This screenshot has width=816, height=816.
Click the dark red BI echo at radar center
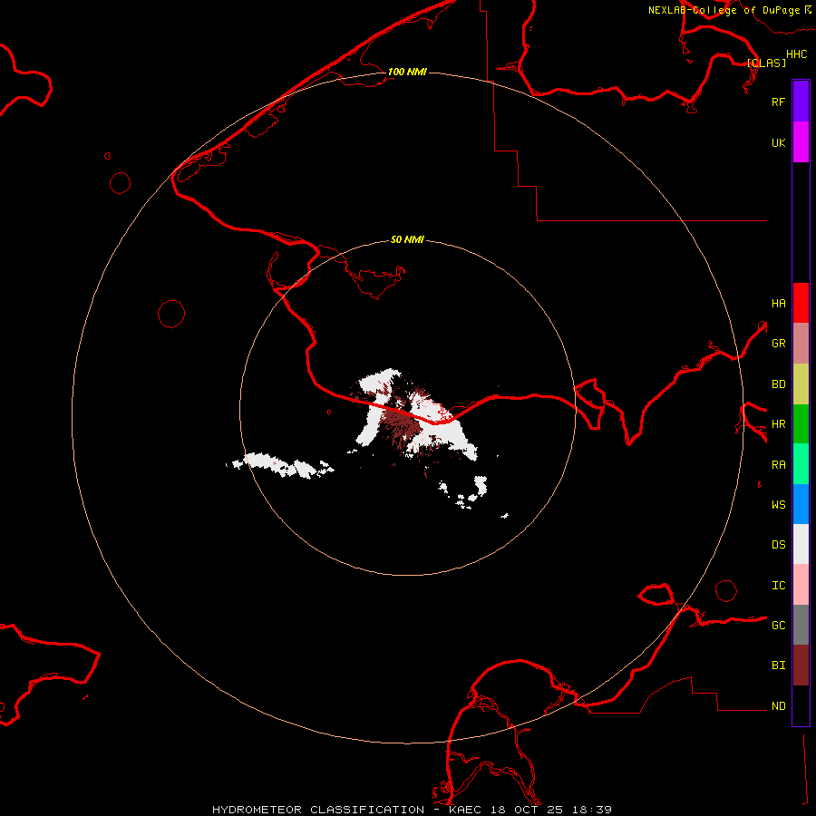pos(402,424)
